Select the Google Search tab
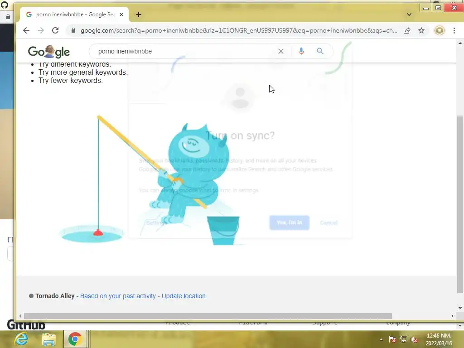This screenshot has width=464, height=348. point(74,14)
